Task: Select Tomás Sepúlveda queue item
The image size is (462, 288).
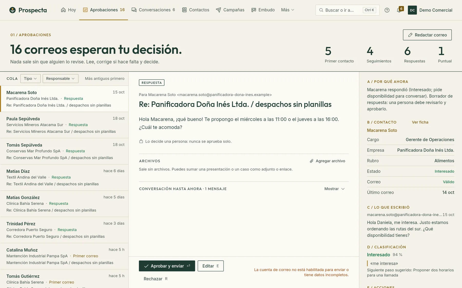Action: tap(64, 151)
